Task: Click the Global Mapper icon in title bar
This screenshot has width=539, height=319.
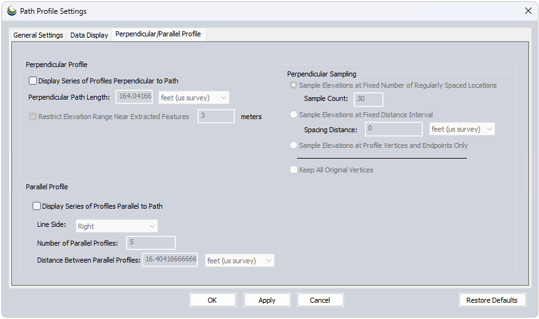Action: point(11,11)
